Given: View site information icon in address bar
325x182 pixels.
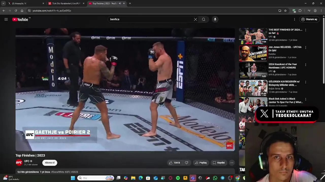Looking at the screenshot, I should click(29, 11).
